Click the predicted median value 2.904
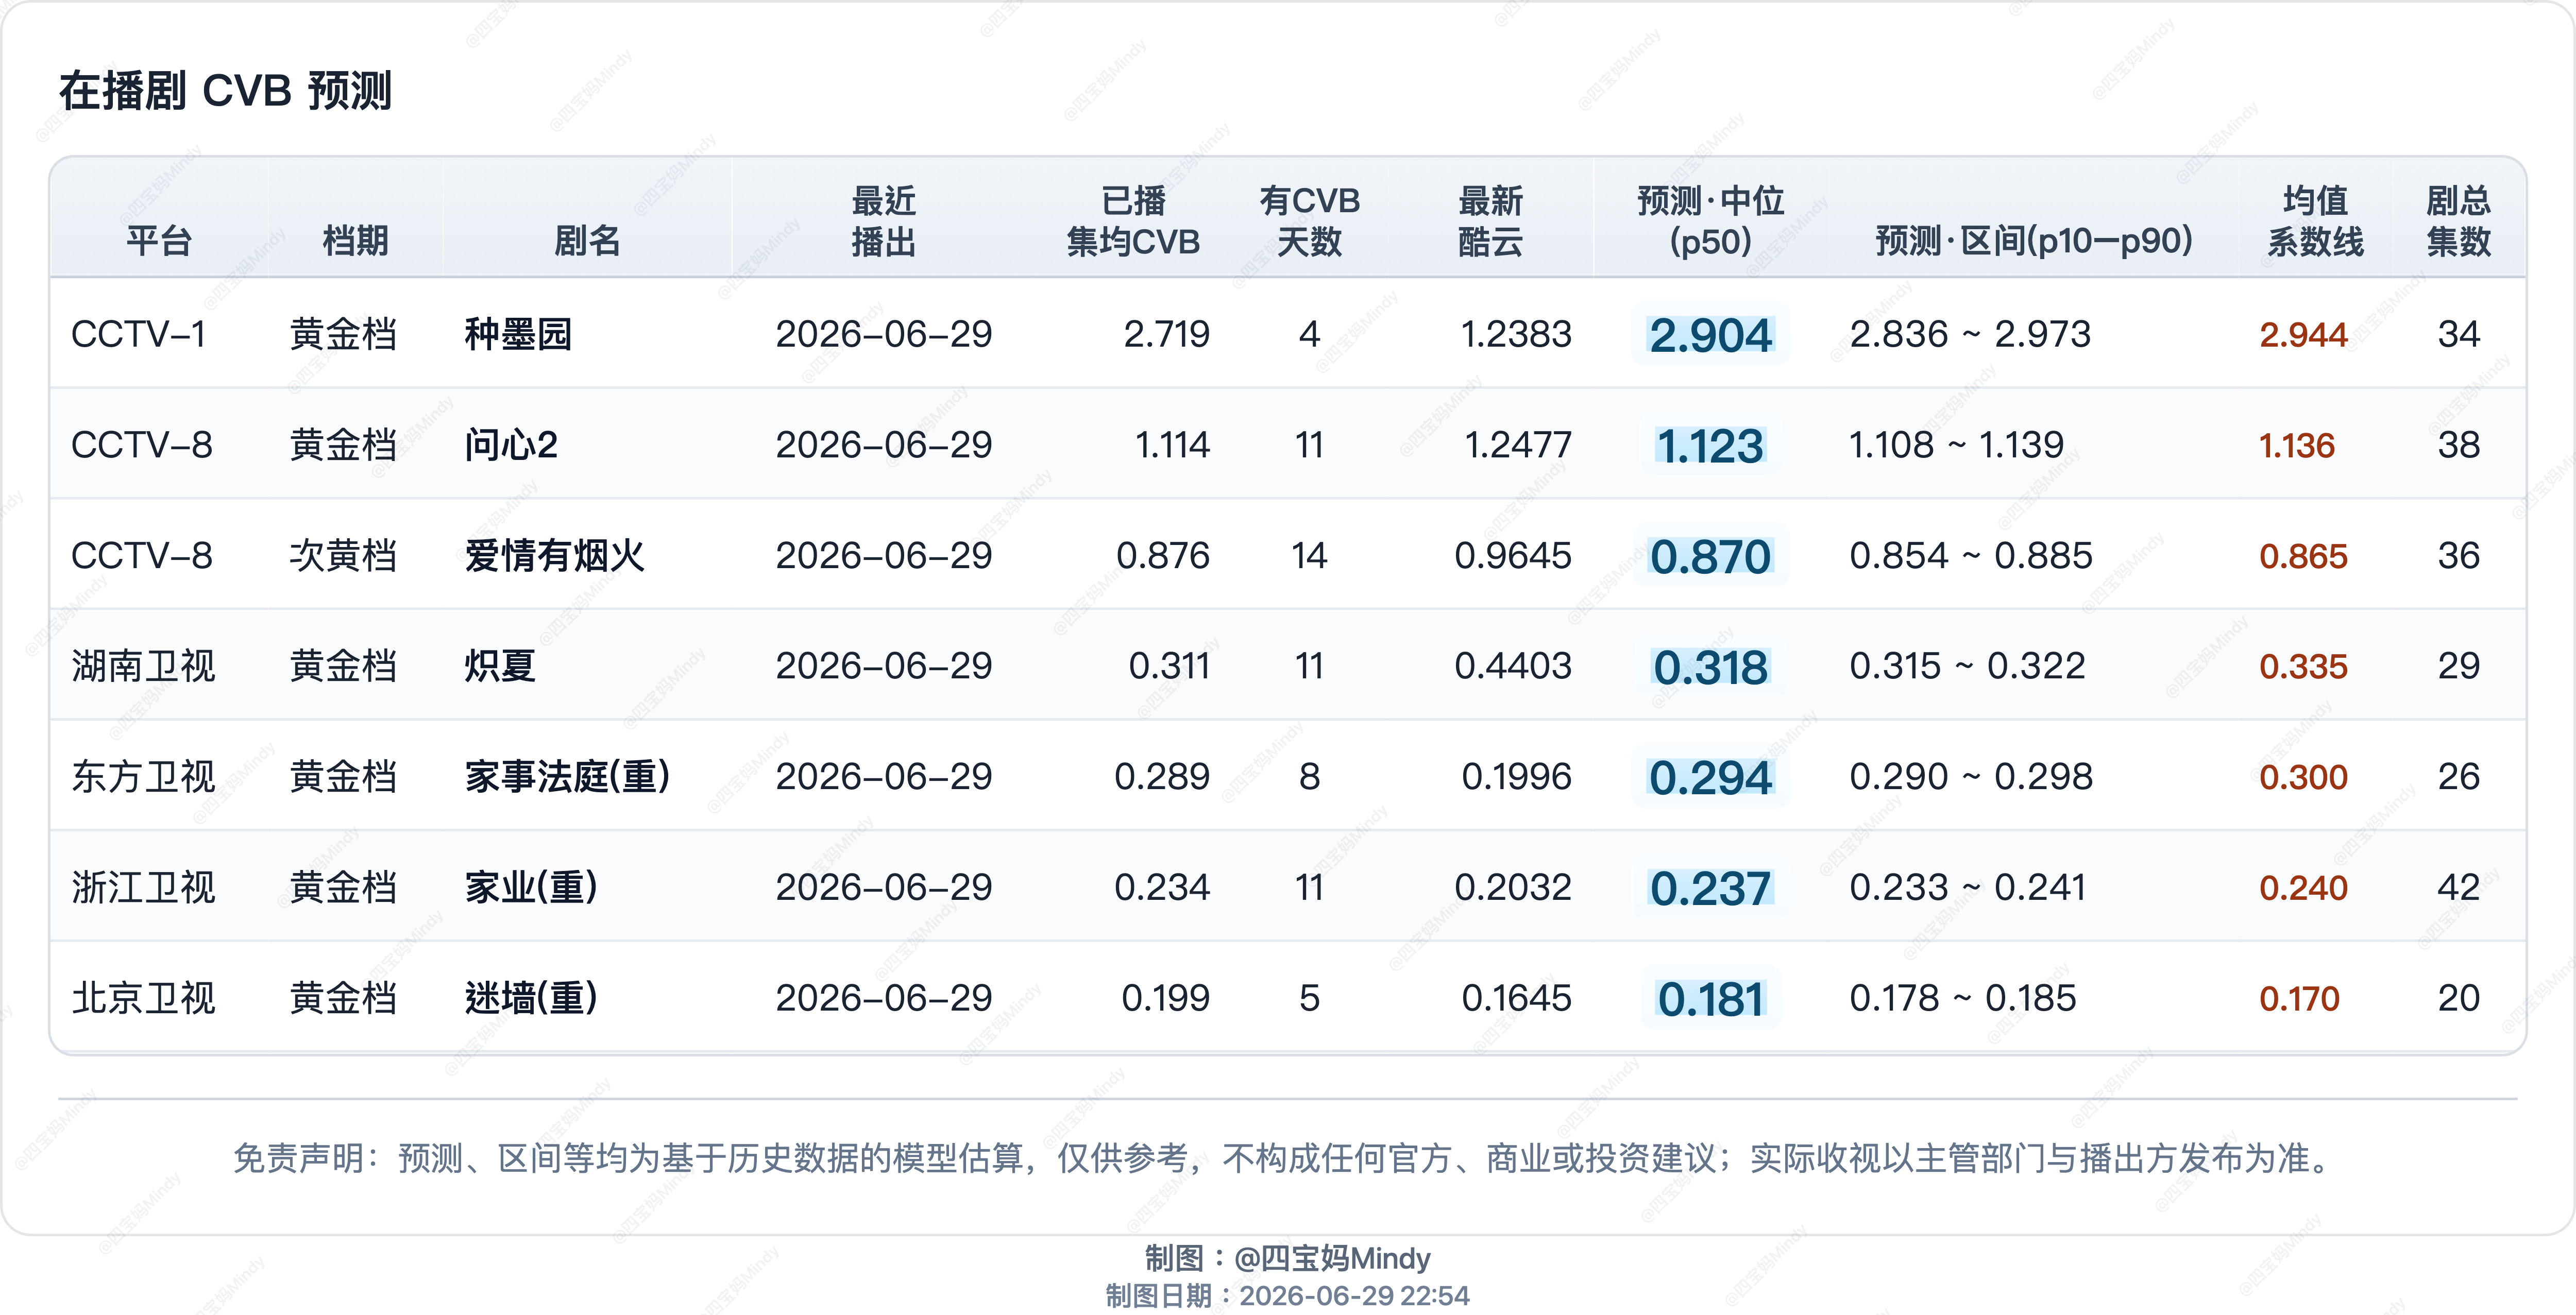This screenshot has width=2576, height=1315. pyautogui.click(x=1710, y=335)
